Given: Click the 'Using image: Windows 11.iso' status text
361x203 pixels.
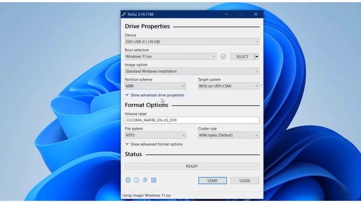Looking at the screenshot, I should tap(147, 196).
